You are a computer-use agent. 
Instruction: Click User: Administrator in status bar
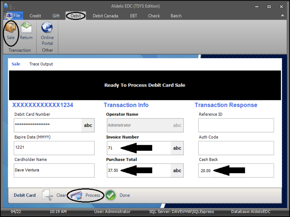pyautogui.click(x=112, y=212)
